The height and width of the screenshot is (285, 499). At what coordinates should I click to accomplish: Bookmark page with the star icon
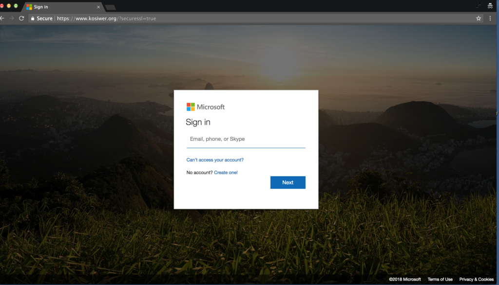coord(479,18)
